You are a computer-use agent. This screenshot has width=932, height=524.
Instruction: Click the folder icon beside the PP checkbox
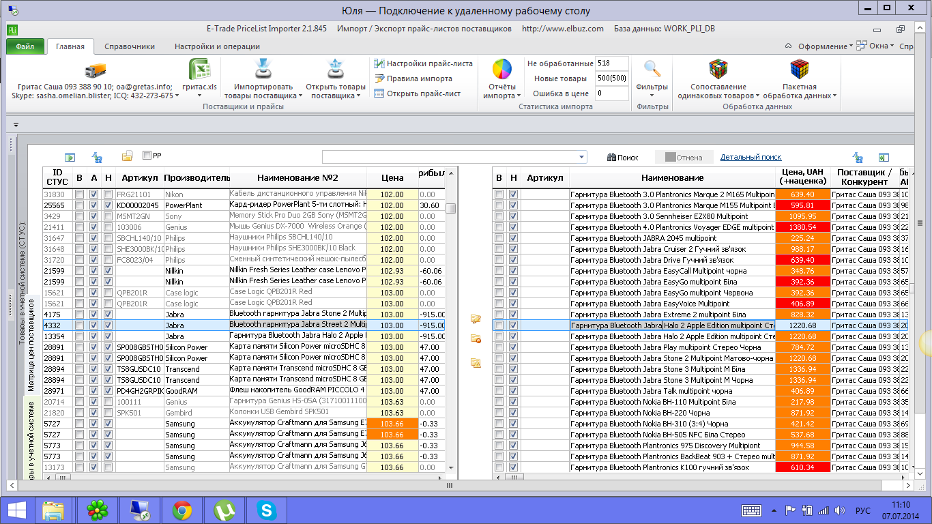pyautogui.click(x=127, y=157)
